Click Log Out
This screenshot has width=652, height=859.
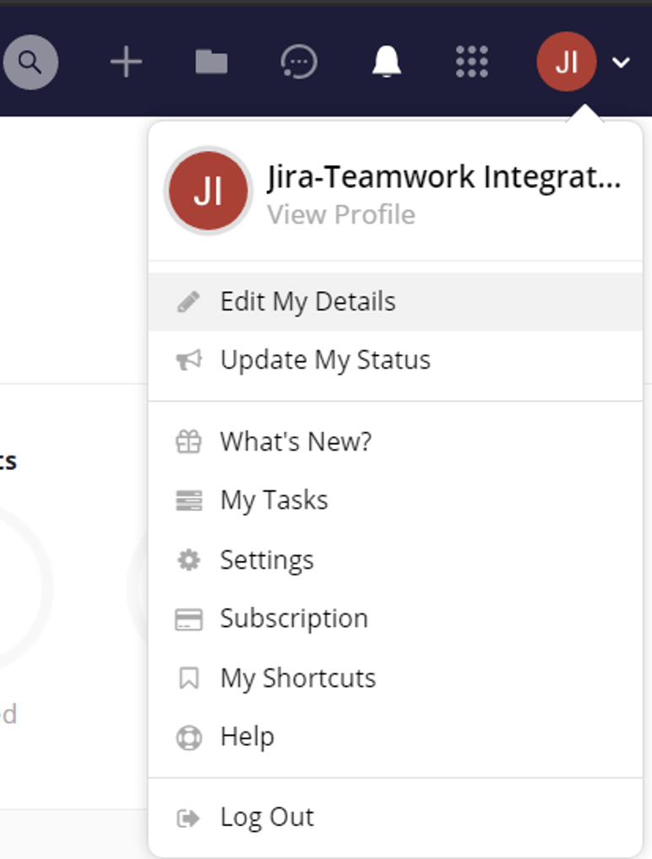click(x=267, y=817)
